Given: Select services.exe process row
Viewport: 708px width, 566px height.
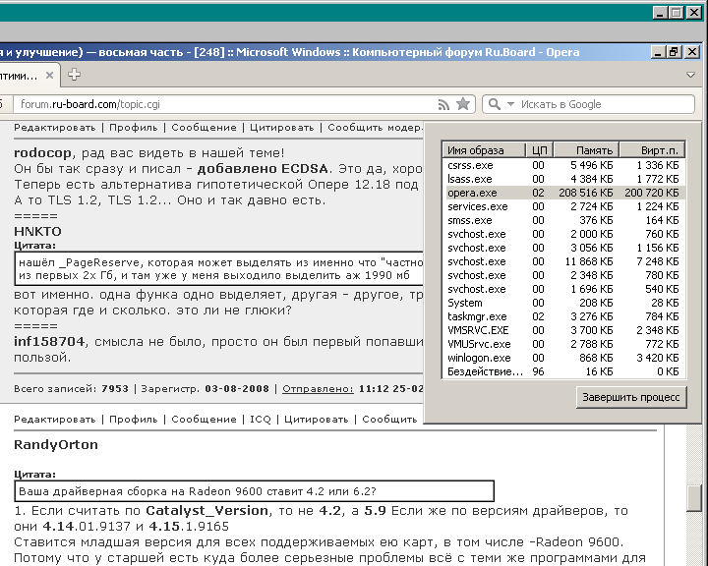Looking at the screenshot, I should click(x=563, y=206).
